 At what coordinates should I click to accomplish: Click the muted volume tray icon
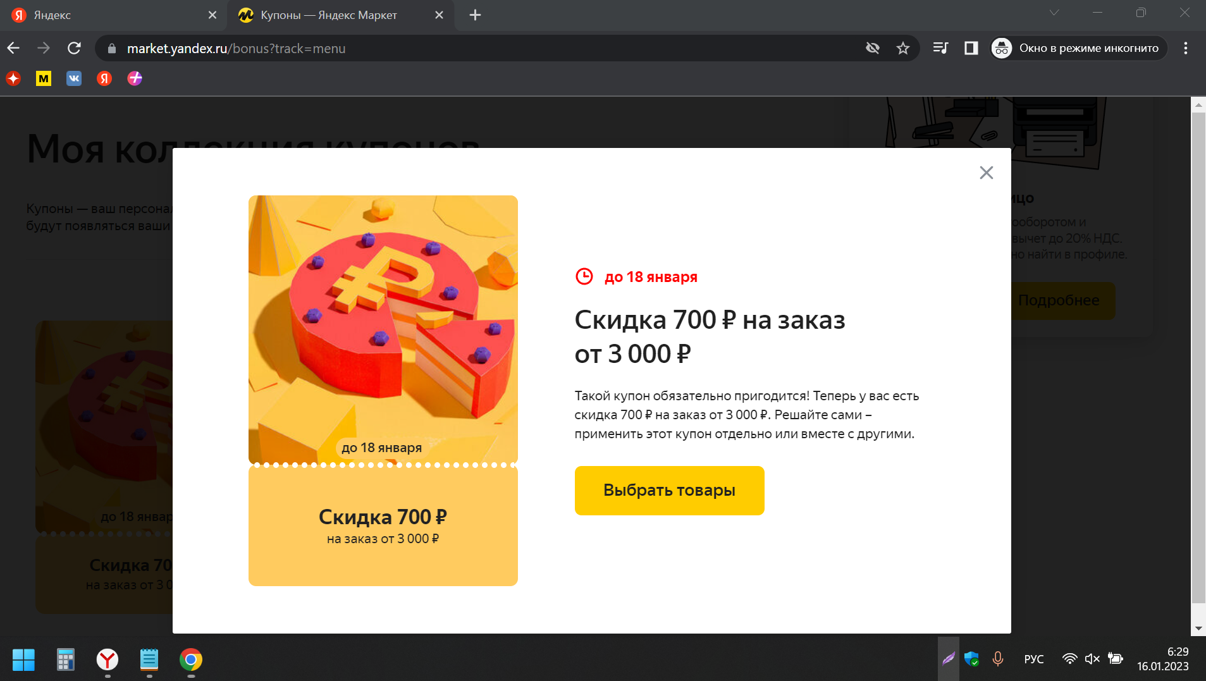(1092, 659)
